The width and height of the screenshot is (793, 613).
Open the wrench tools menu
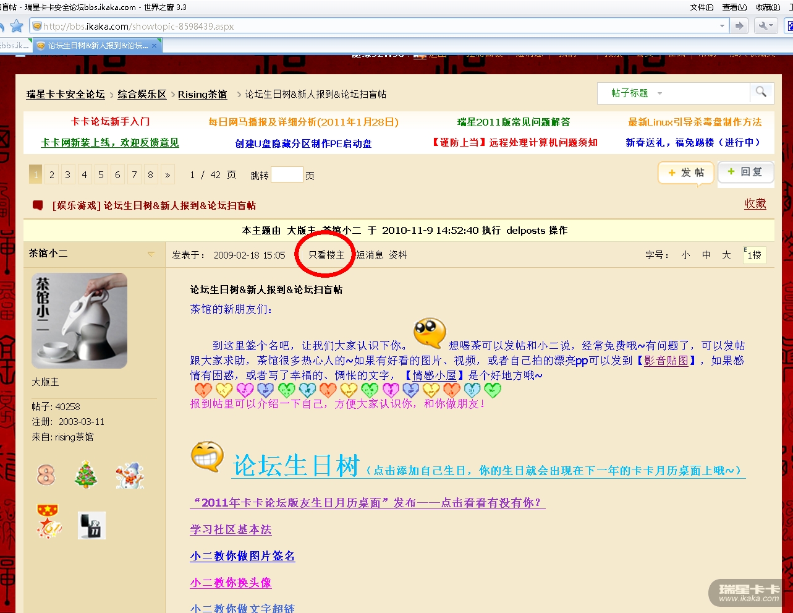765,26
